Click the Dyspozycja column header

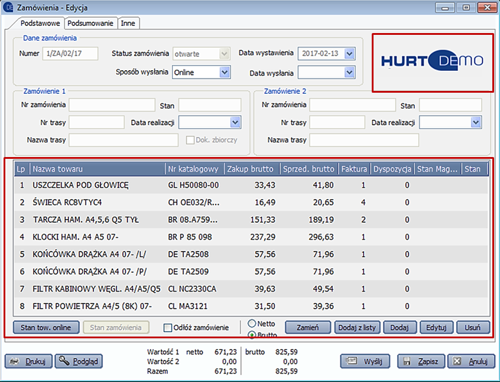pyautogui.click(x=392, y=169)
